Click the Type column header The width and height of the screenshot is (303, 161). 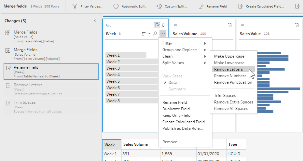[x=236, y=144]
